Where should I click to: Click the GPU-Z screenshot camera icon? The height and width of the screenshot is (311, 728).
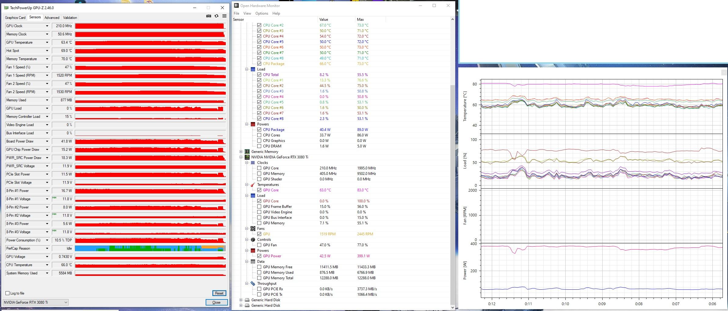tap(209, 16)
